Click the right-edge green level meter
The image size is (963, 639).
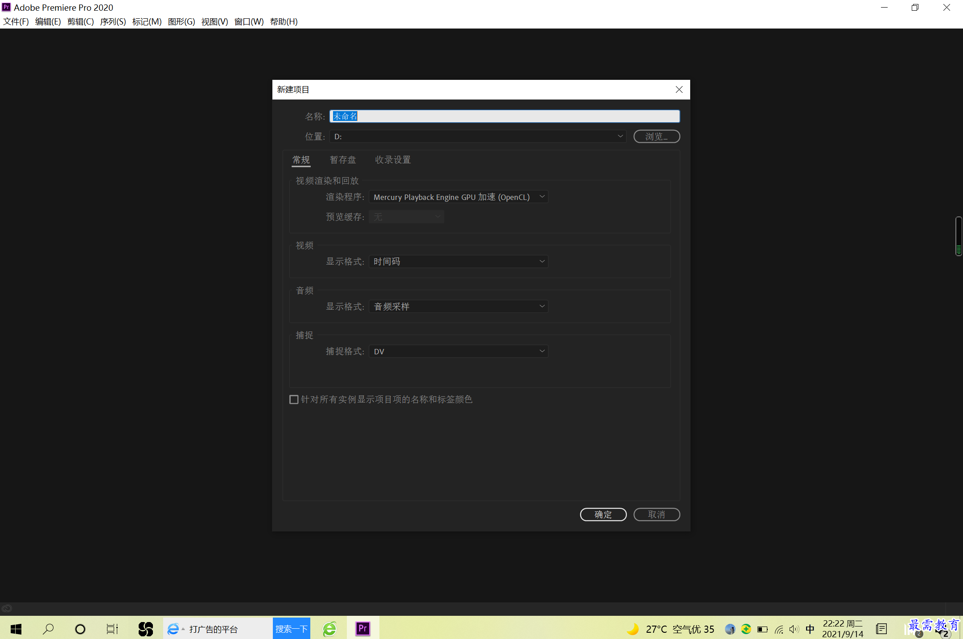959,236
